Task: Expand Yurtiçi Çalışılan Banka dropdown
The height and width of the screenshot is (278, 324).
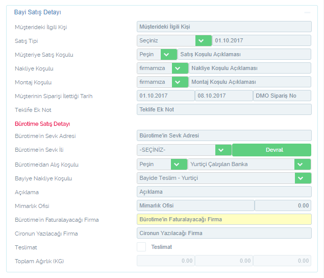Action: click(x=303, y=165)
